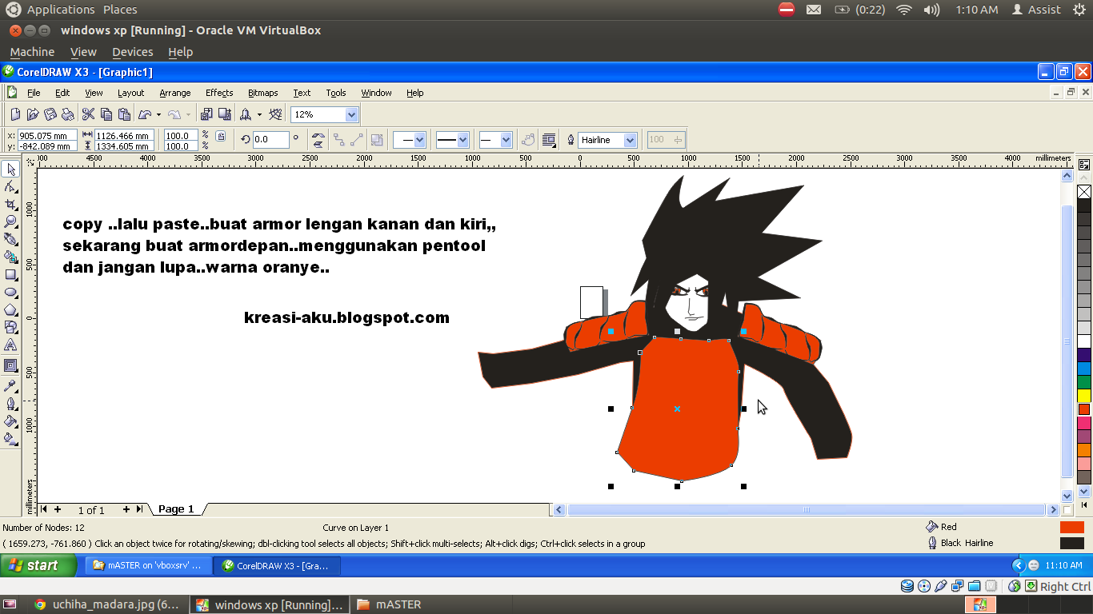
Task: Open the VirtualBox Devices menu
Action: click(x=133, y=52)
